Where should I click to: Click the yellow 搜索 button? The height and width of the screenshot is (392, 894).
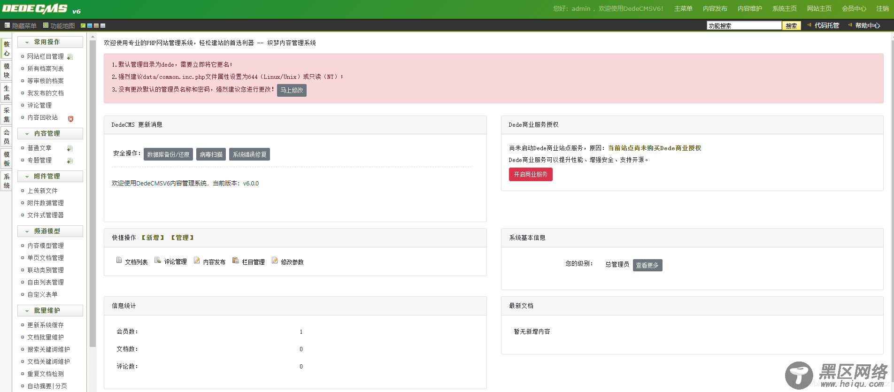point(792,25)
